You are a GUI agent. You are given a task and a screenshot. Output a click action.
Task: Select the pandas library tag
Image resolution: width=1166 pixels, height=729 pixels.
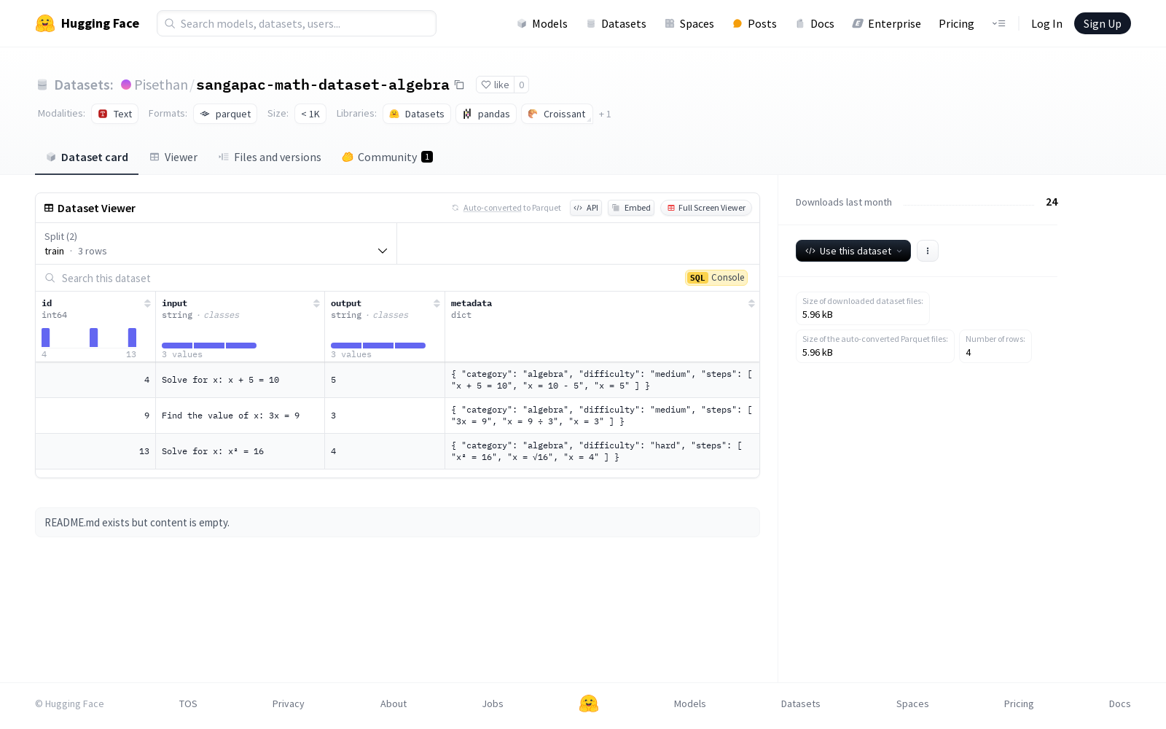coord(486,114)
